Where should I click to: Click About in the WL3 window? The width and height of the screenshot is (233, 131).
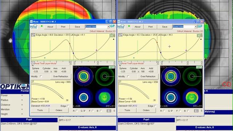(x=50, y=27)
